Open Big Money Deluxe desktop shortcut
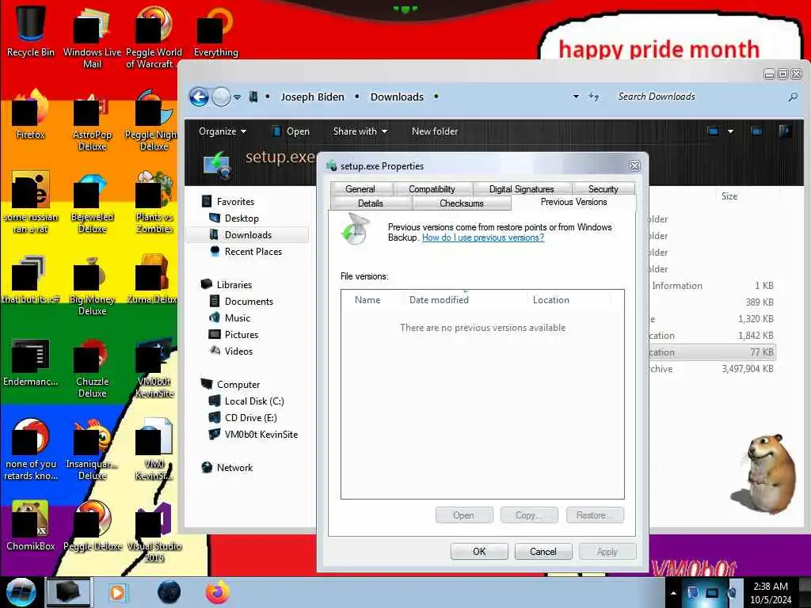Image resolution: width=811 pixels, height=608 pixels. tap(92, 286)
